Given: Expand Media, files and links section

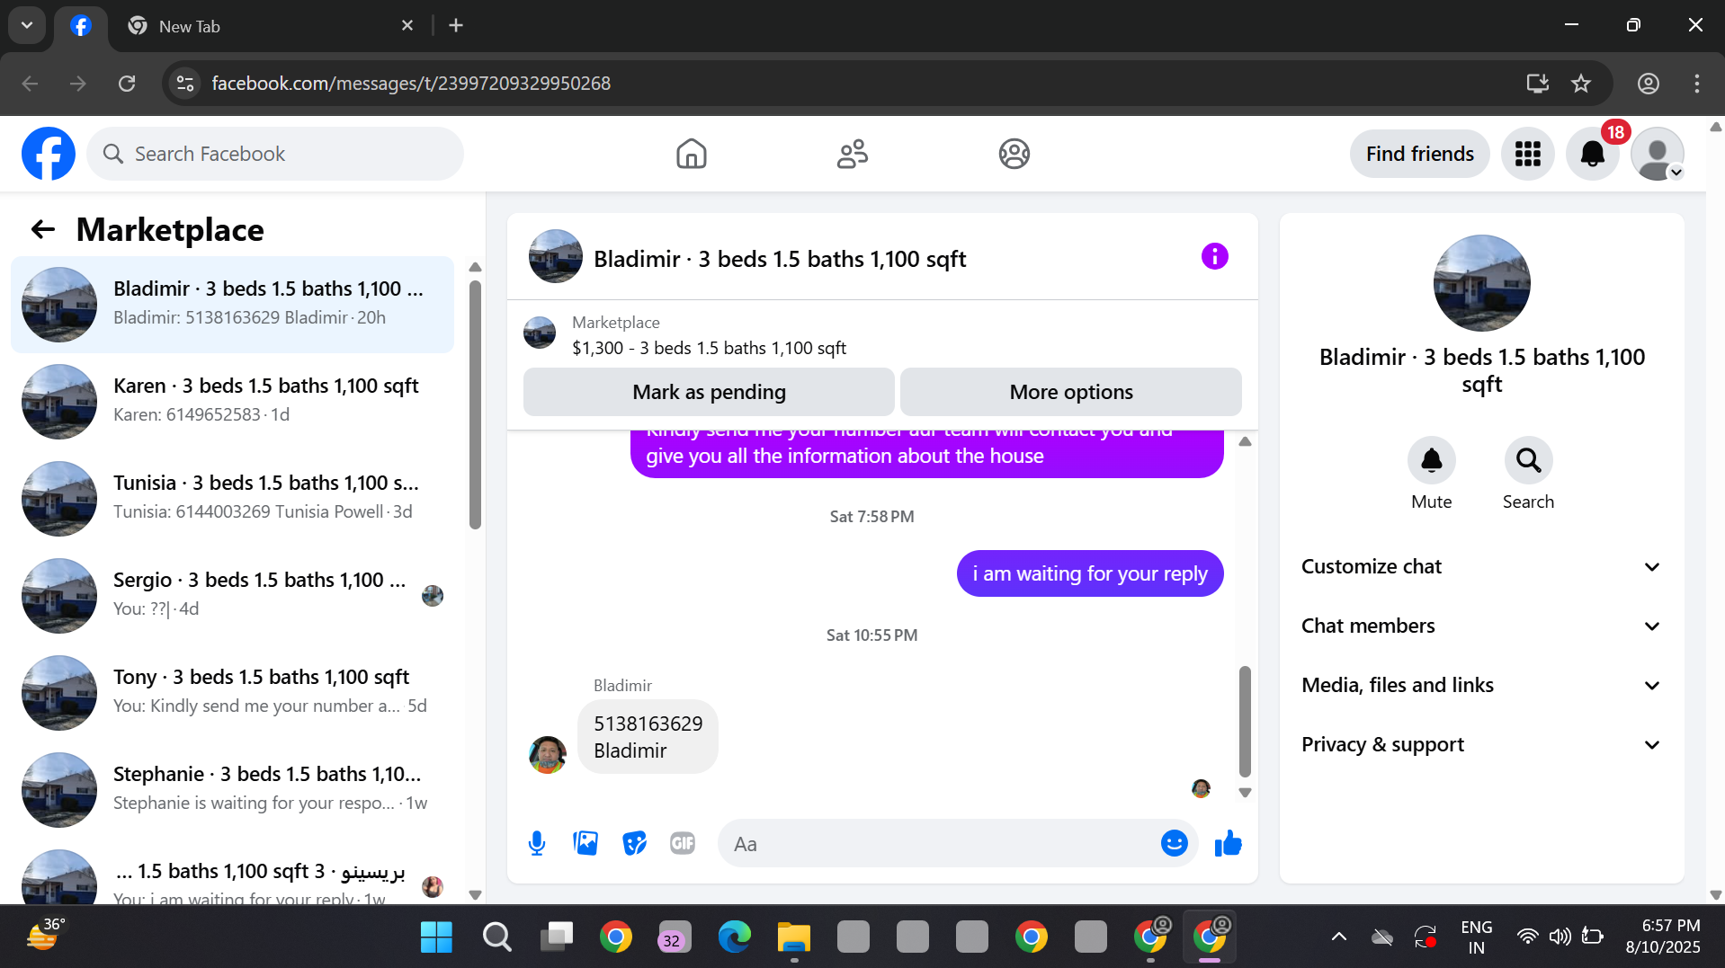Looking at the screenshot, I should 1481,685.
